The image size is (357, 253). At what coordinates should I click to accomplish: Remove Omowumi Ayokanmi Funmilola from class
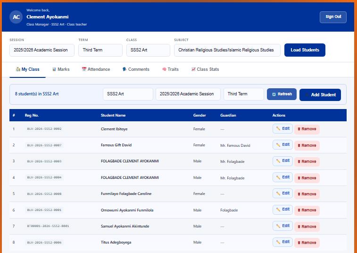pyautogui.click(x=307, y=210)
